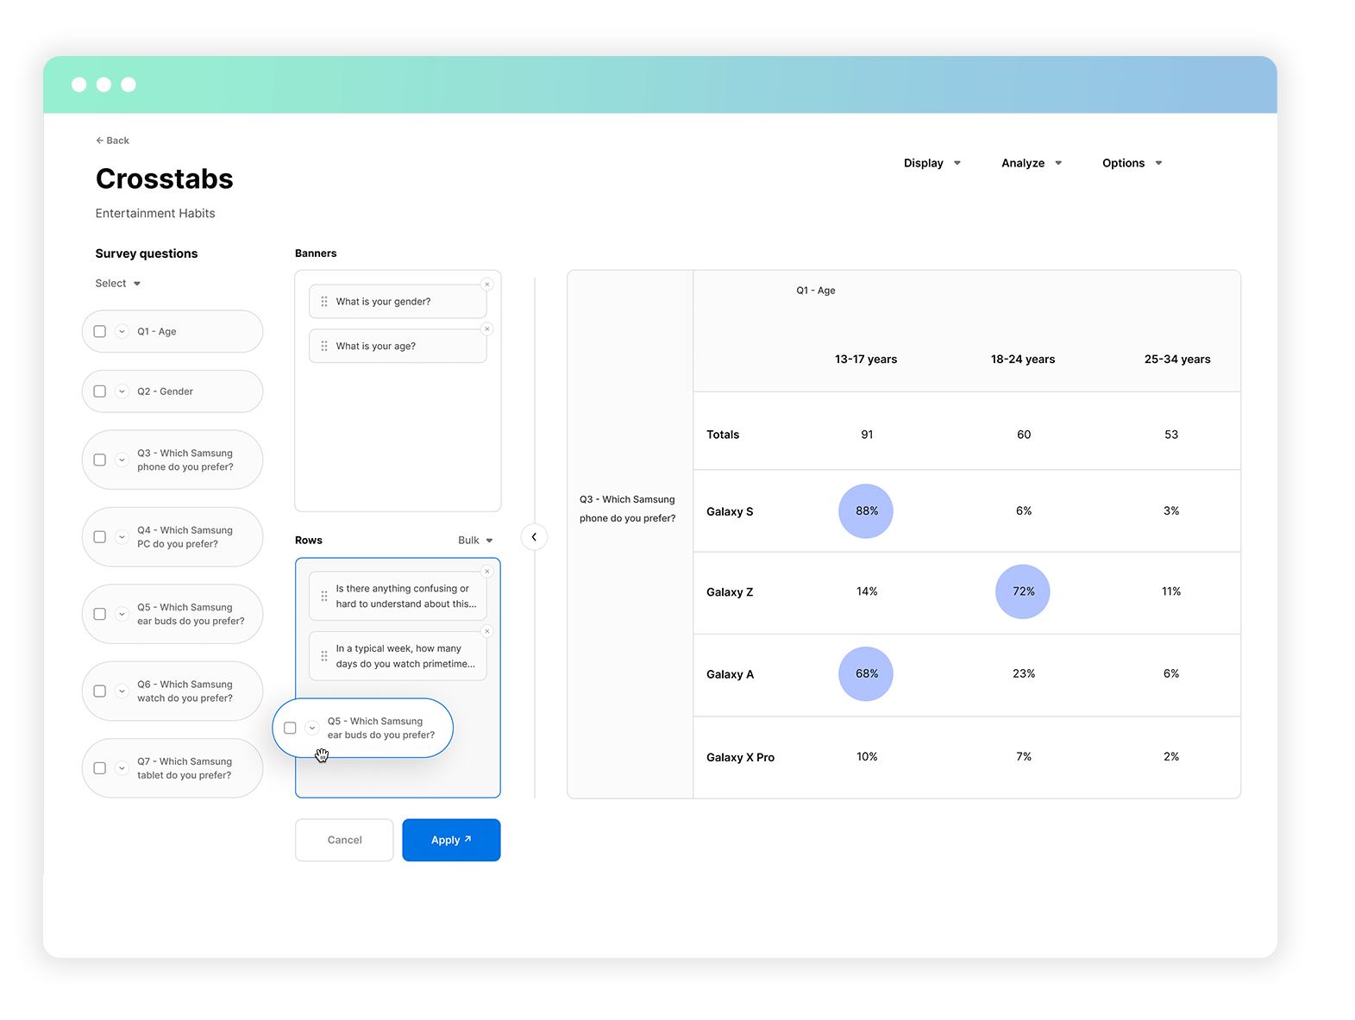Viewport: 1355px width, 1020px height.
Task: Click the Galaxy A 23% cell
Action: [x=1024, y=673]
